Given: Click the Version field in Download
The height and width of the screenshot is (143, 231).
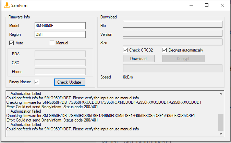Looking at the screenshot, I should point(173,33).
